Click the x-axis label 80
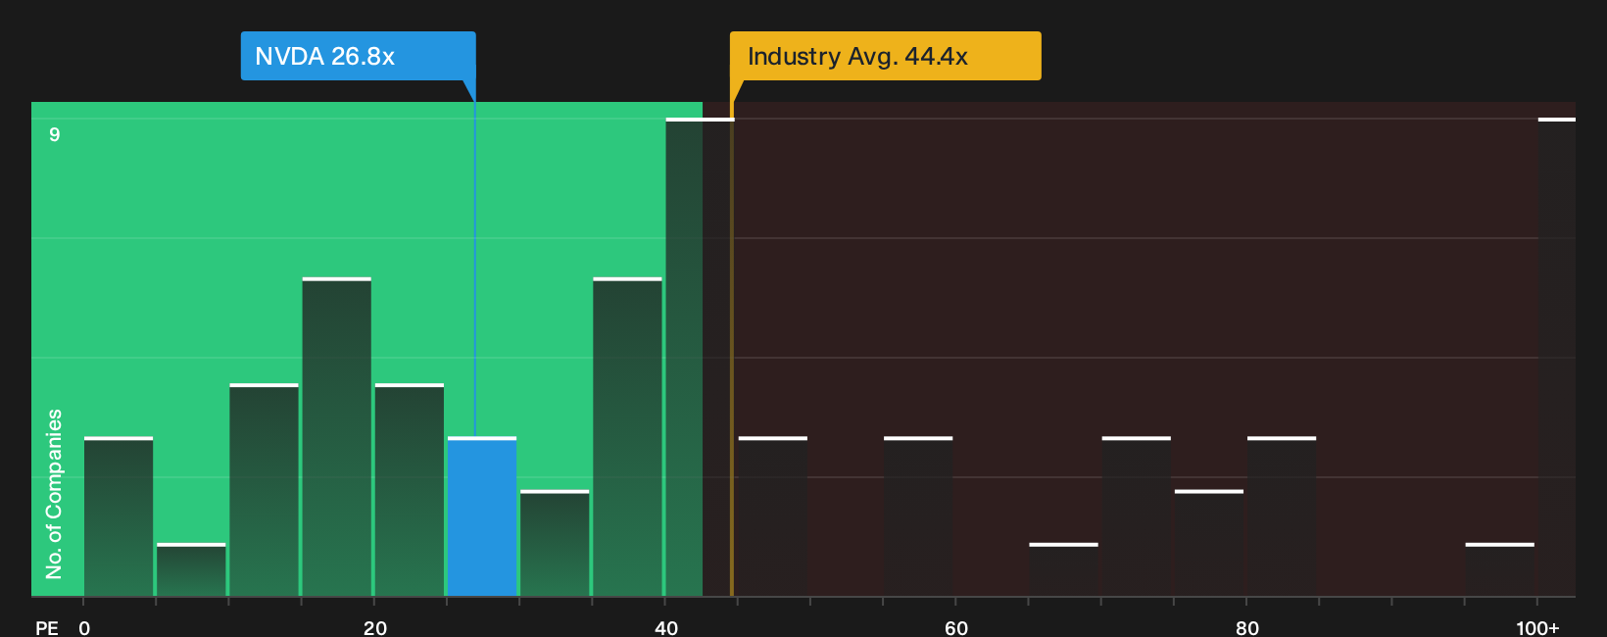The width and height of the screenshot is (1607, 637). (x=1247, y=627)
